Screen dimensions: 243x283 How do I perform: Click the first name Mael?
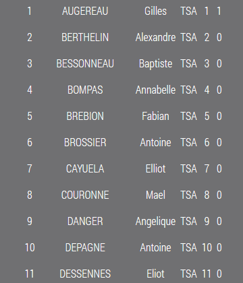tap(155, 195)
